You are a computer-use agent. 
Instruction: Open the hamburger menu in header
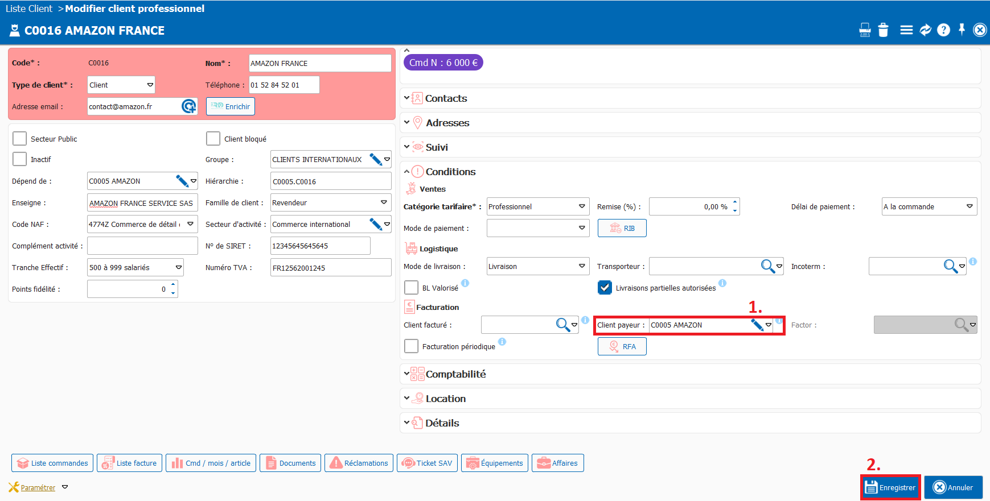click(906, 30)
